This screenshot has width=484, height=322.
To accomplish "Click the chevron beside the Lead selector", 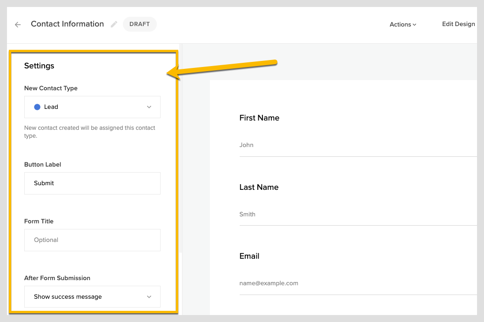I will click(149, 107).
